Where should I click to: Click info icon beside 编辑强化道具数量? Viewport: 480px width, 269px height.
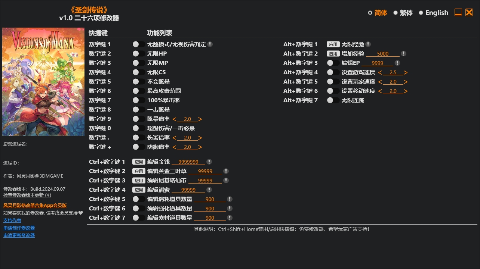(230, 209)
